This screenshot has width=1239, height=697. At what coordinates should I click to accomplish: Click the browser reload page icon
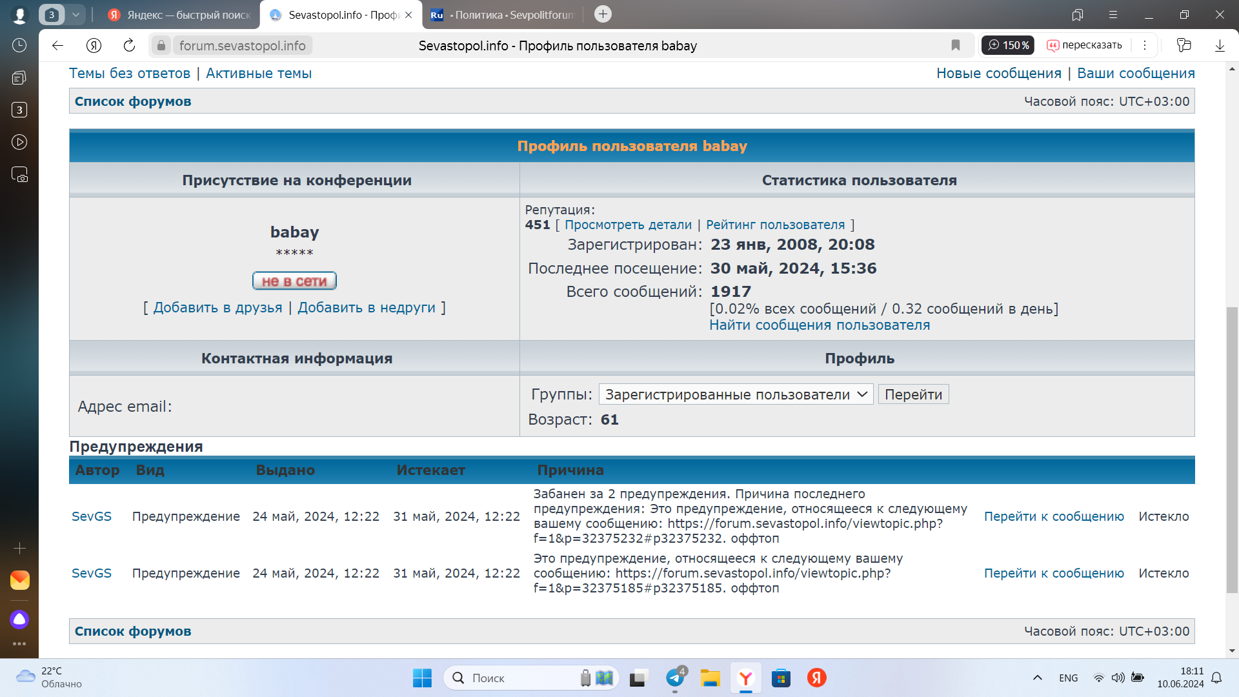(x=129, y=45)
